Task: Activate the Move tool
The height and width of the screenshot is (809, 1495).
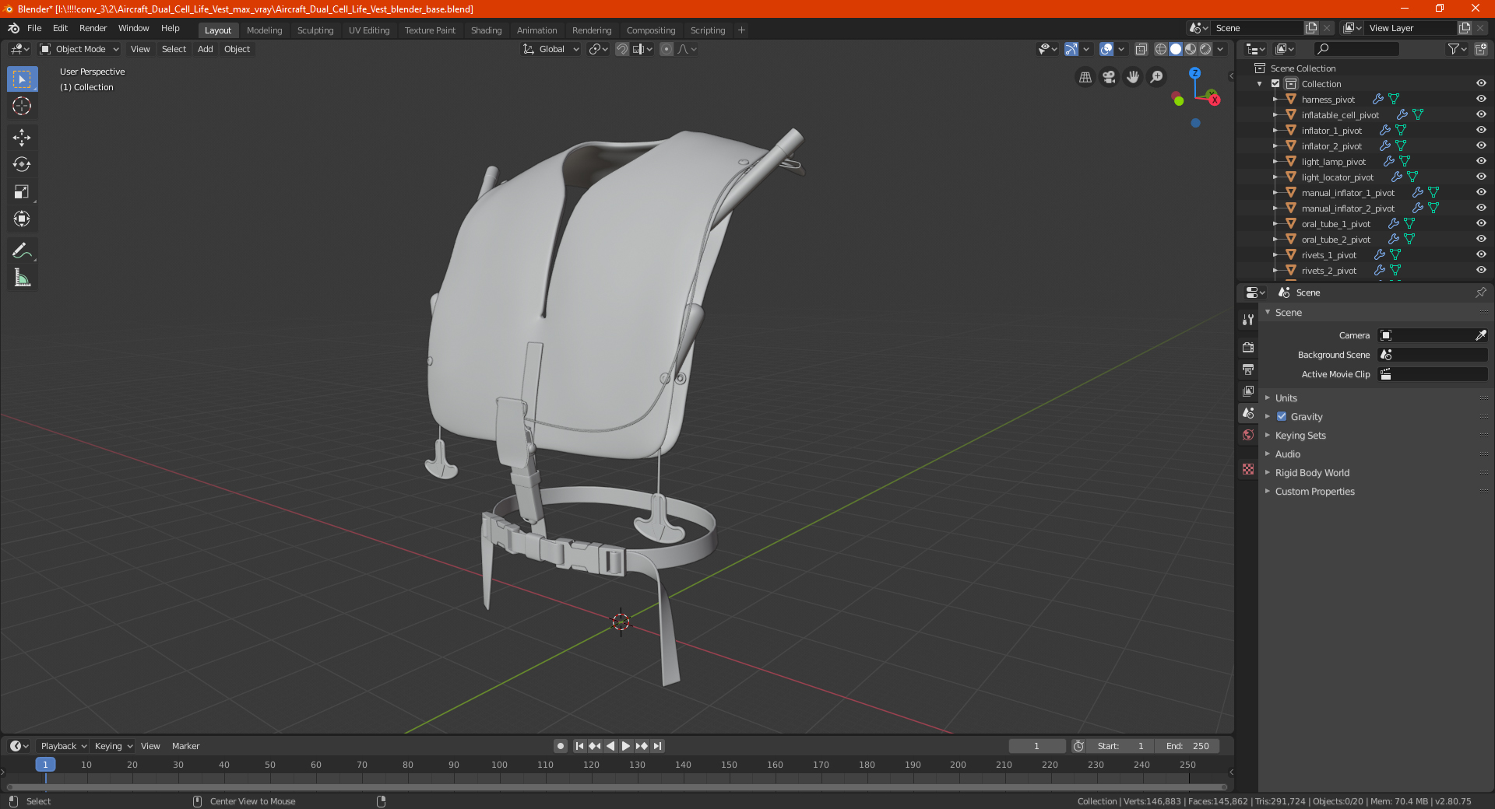Action: pos(22,138)
